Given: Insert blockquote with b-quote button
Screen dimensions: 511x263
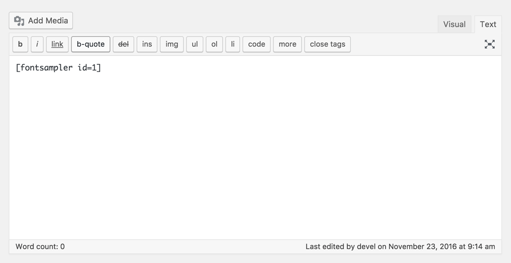Looking at the screenshot, I should tap(91, 44).
